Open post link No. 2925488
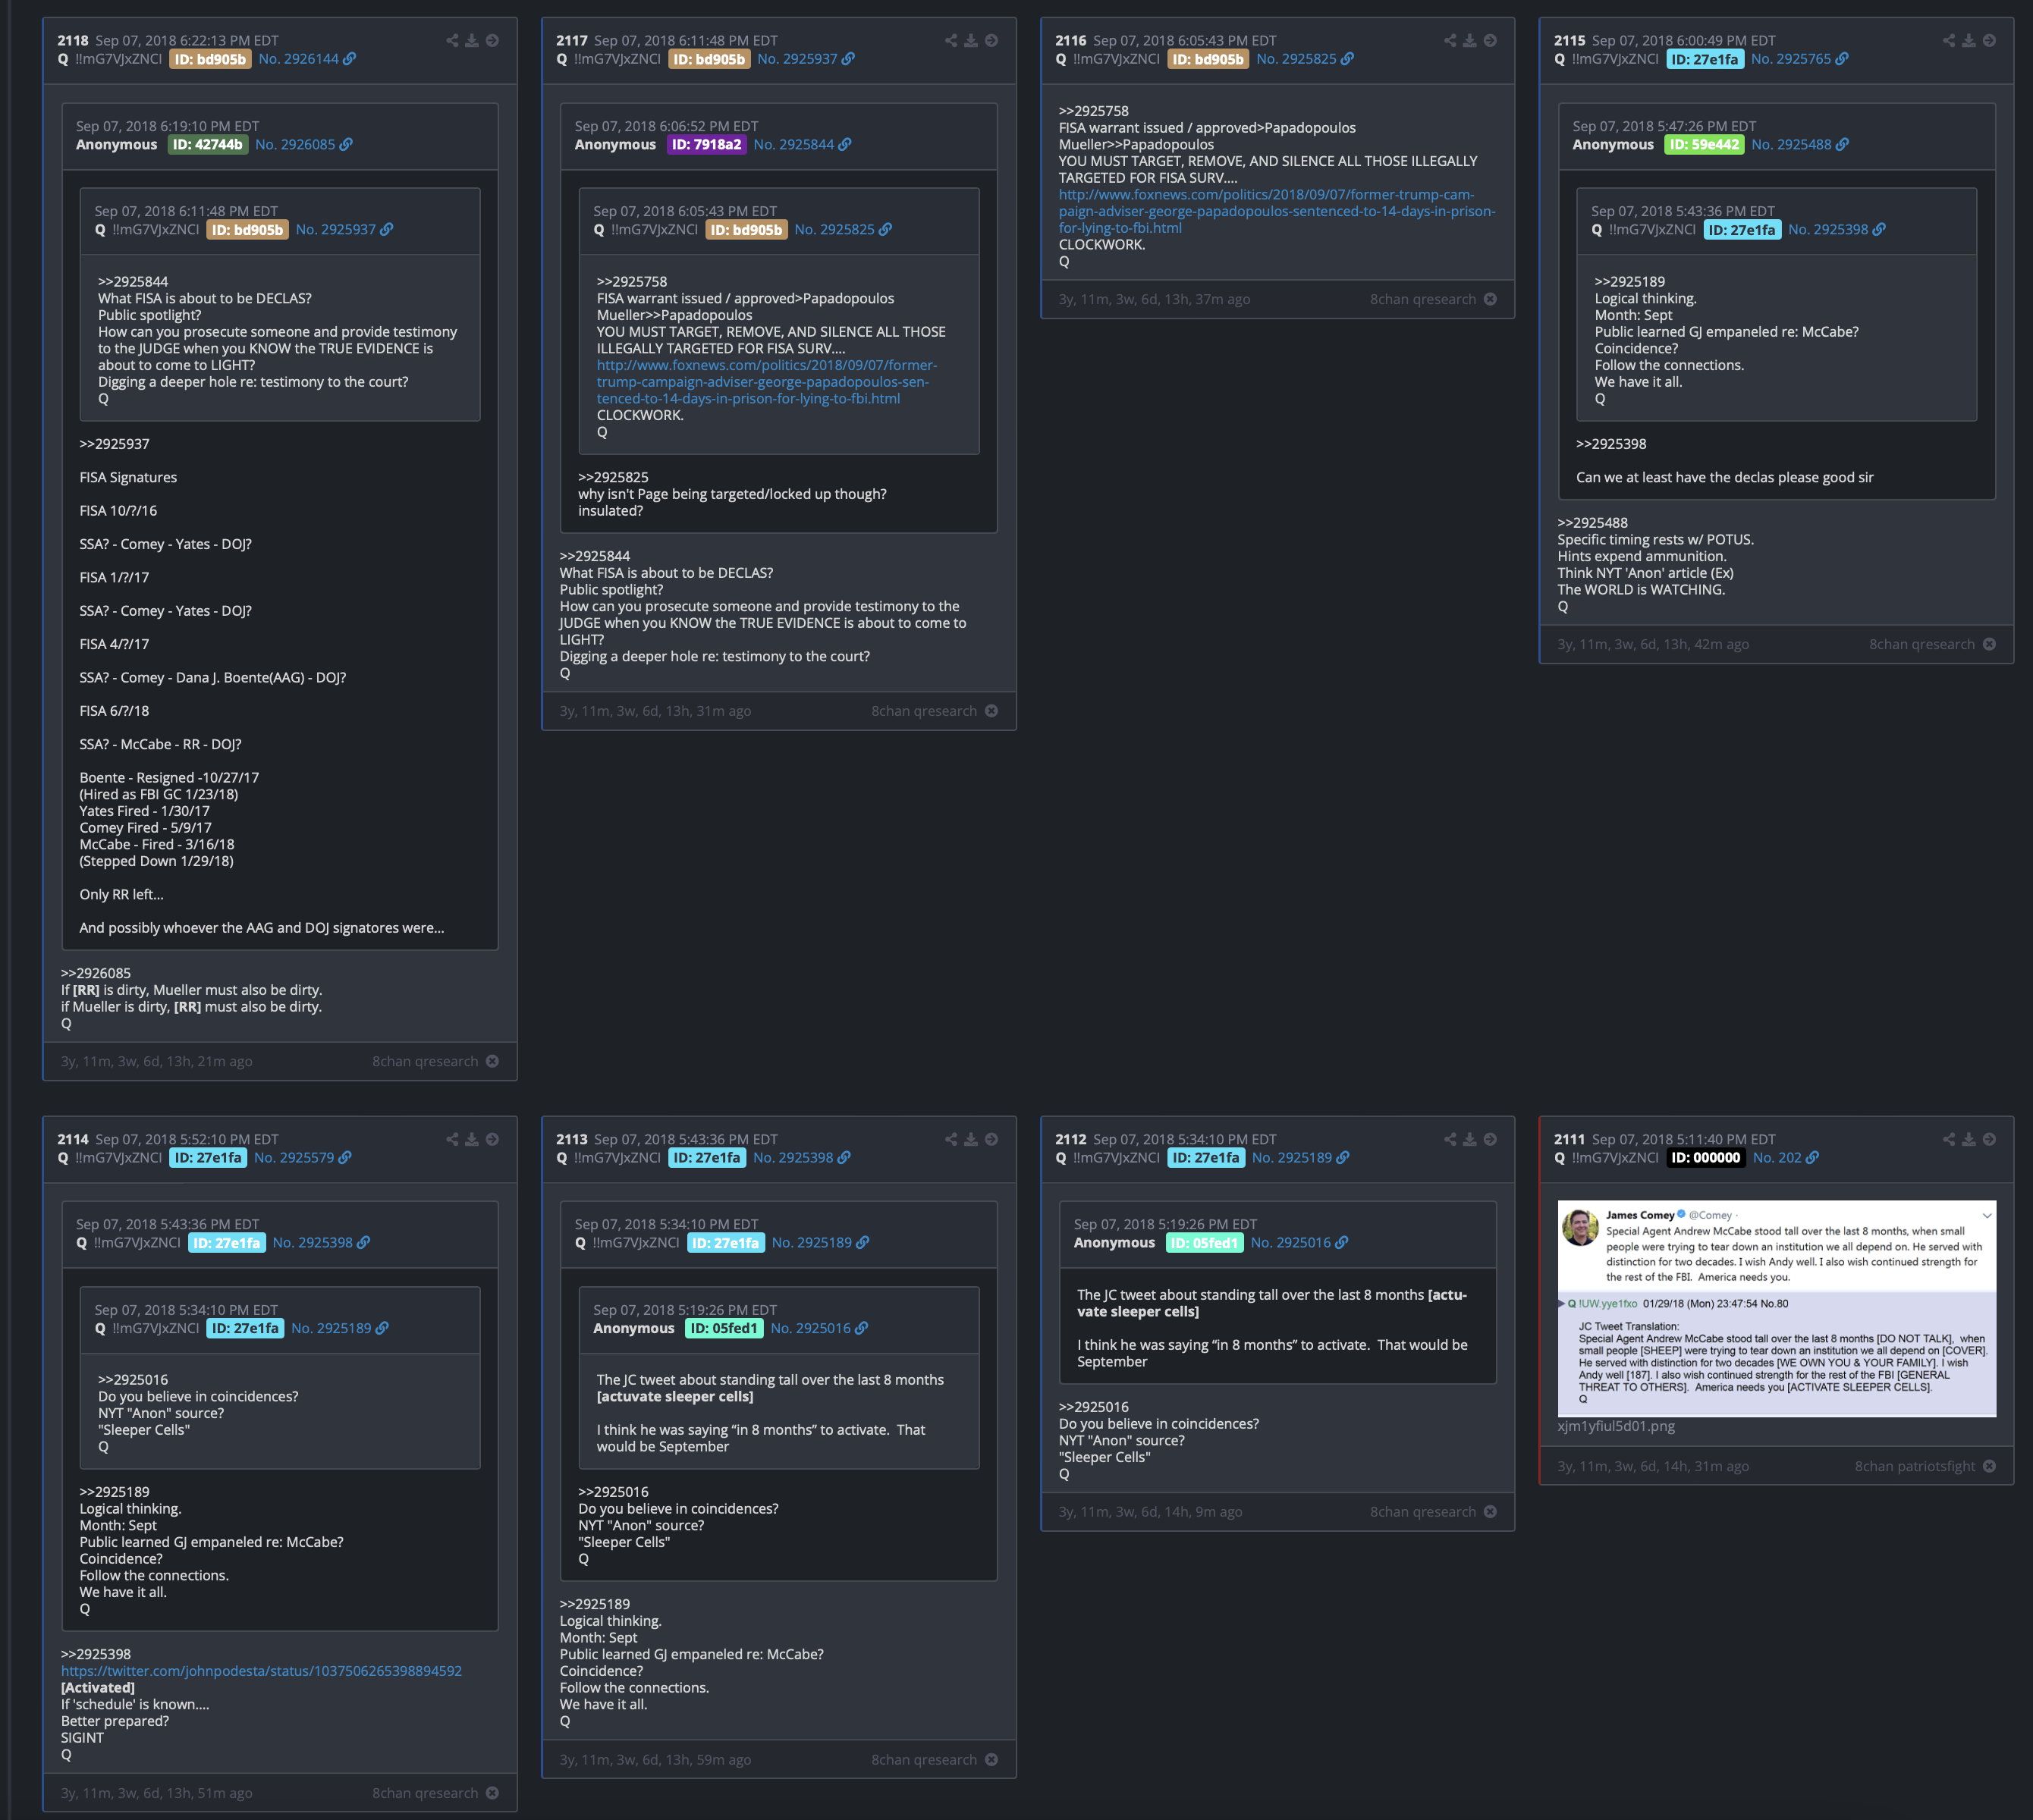The width and height of the screenshot is (2033, 1820). pyautogui.click(x=1792, y=144)
